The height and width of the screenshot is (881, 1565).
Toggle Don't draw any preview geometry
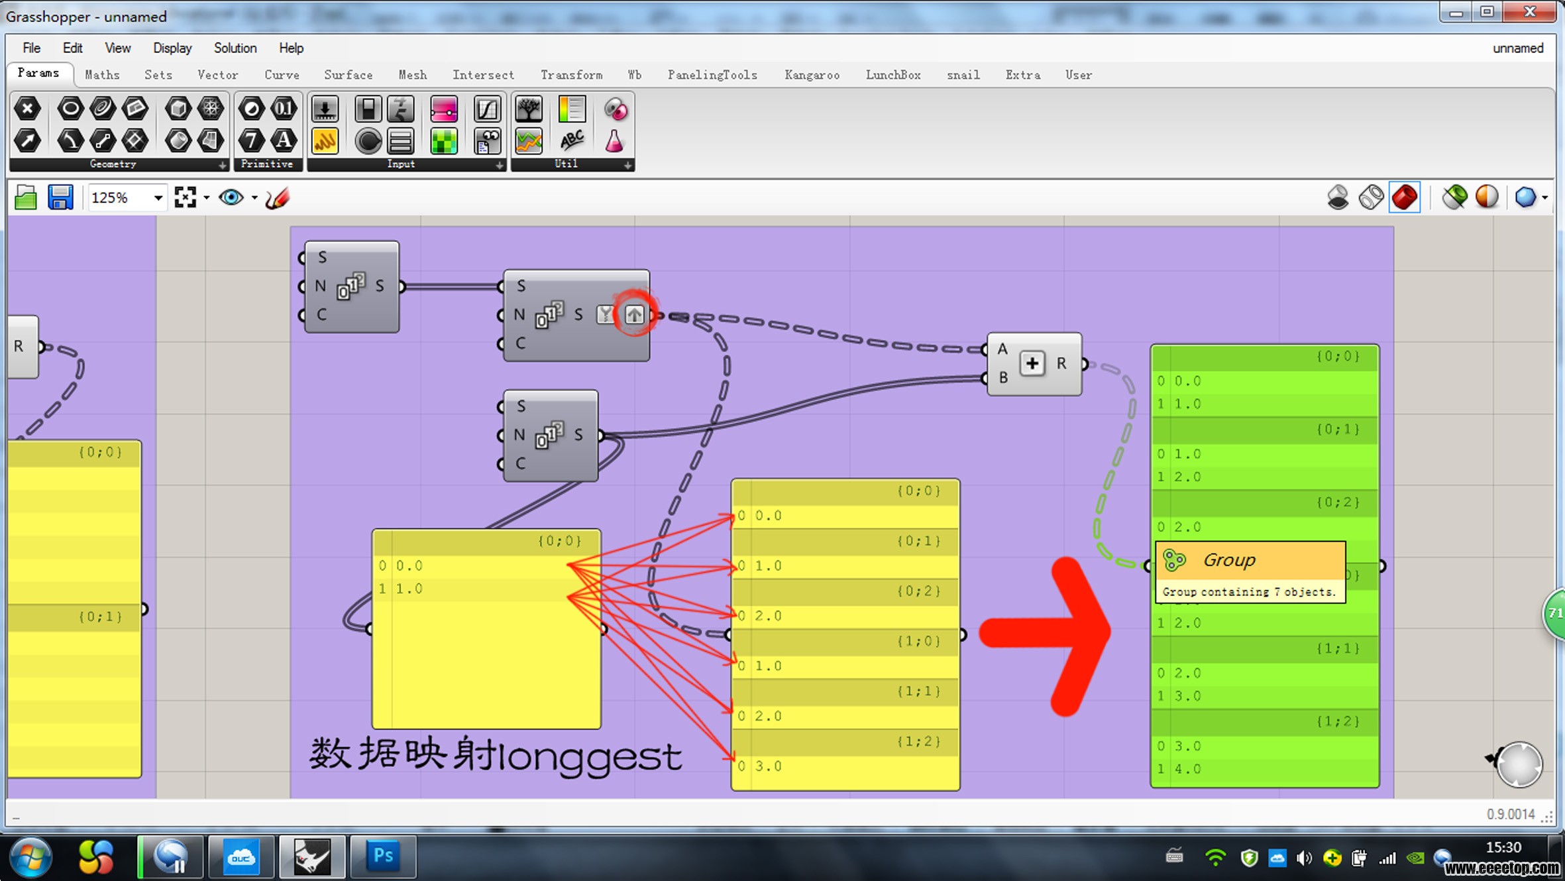coord(1338,198)
